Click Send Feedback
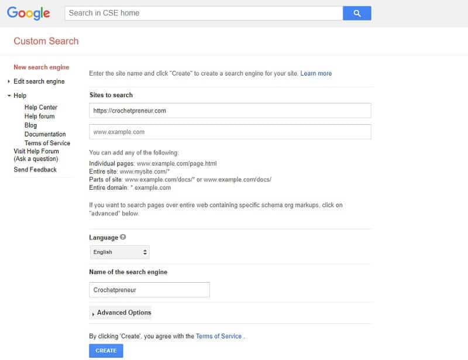This screenshot has width=468, height=360. (35, 169)
